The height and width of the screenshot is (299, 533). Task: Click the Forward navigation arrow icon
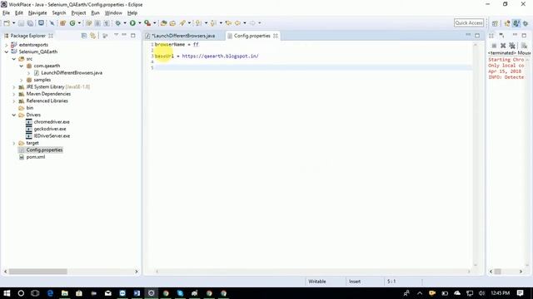tap(252, 23)
